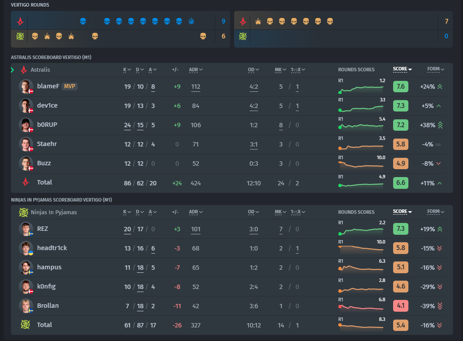463x341 pixels.
Task: Sort the Ninjas In Pyjamas table by MK
Action: (280, 212)
